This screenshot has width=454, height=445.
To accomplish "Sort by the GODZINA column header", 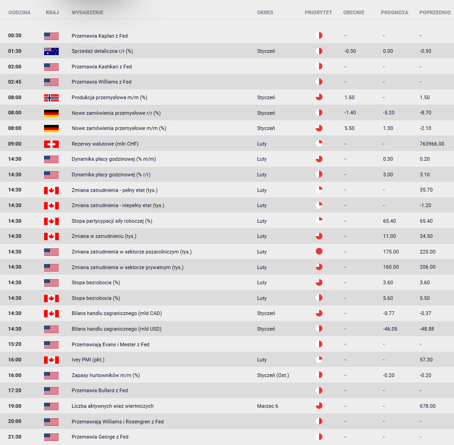I will pyautogui.click(x=19, y=12).
